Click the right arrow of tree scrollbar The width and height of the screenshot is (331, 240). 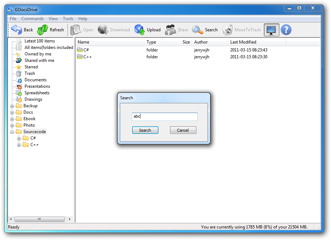(70, 219)
